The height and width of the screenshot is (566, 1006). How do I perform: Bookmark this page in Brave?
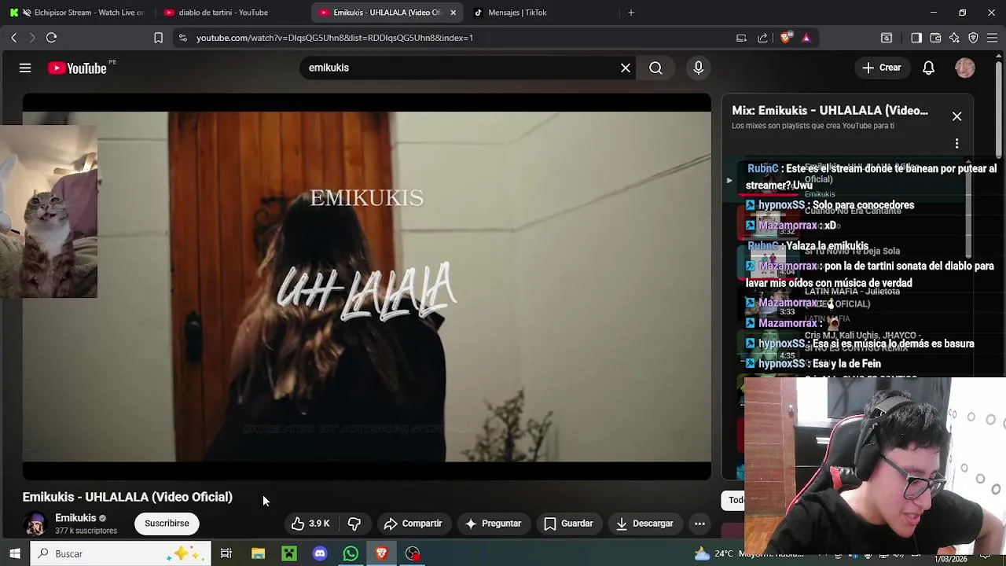[x=158, y=38]
